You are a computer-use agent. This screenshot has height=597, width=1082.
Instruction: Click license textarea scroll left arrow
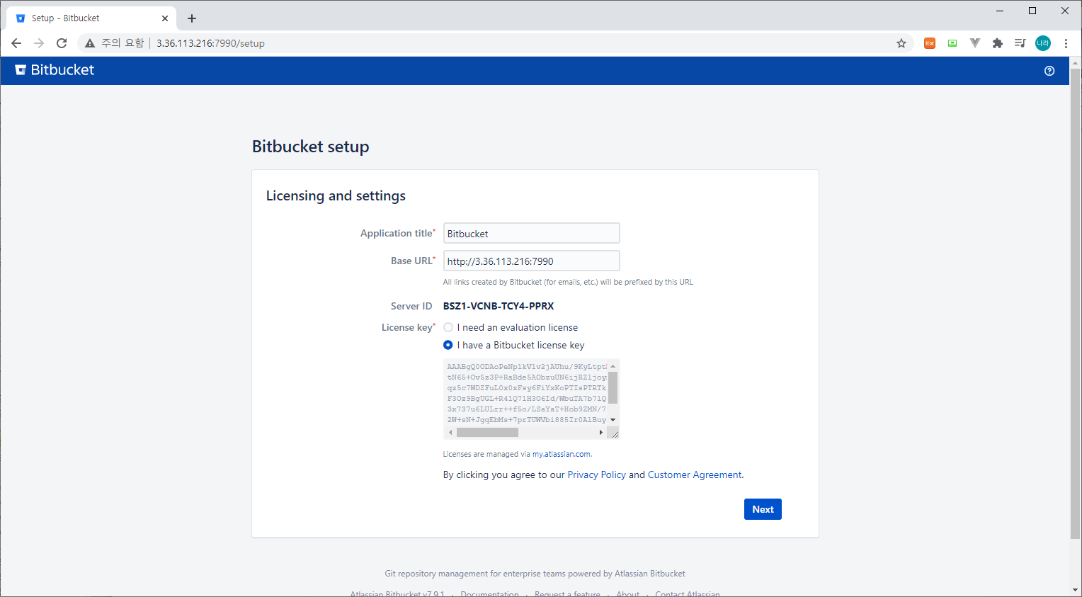[x=450, y=432]
